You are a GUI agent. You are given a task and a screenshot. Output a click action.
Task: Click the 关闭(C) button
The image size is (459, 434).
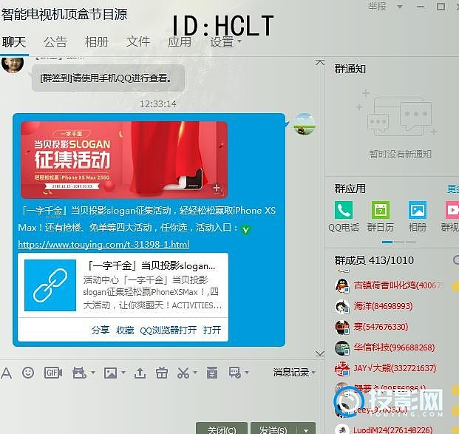(222, 430)
